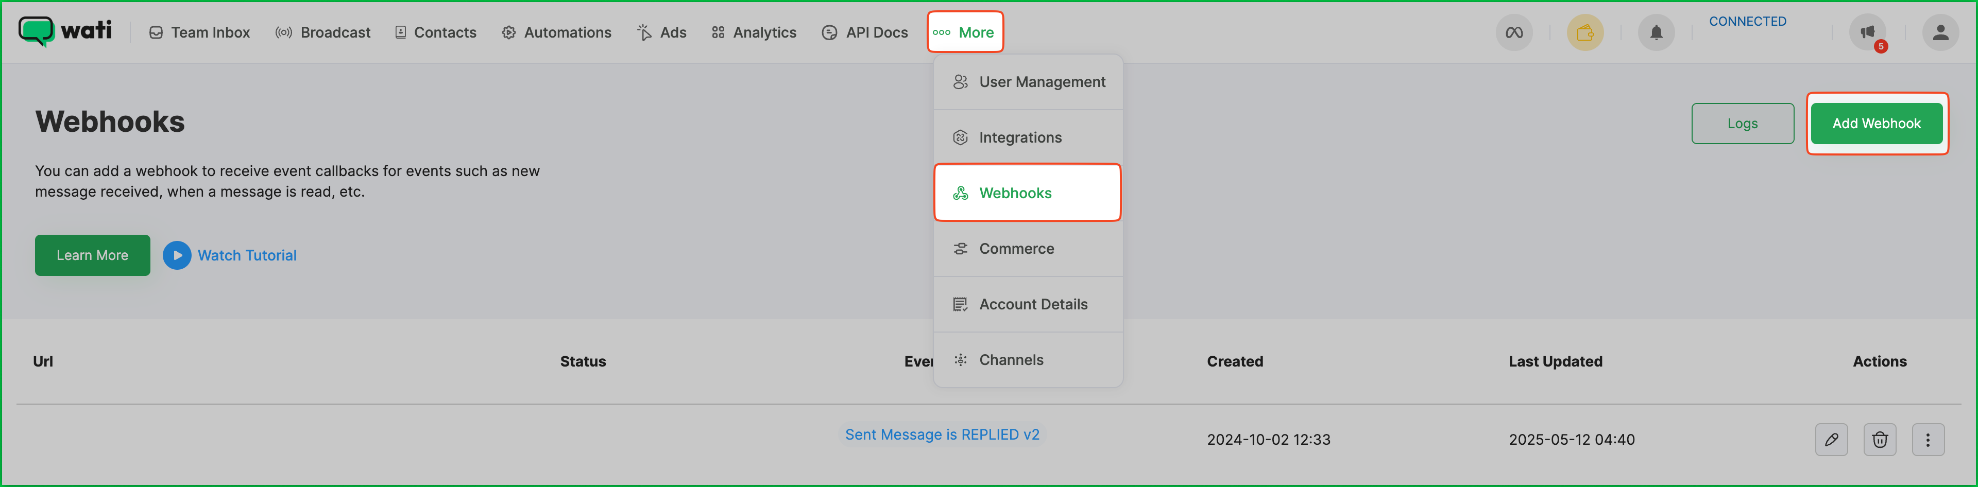The height and width of the screenshot is (487, 1978).
Task: Open Sent Message is REPLIED v2 link
Action: (942, 434)
